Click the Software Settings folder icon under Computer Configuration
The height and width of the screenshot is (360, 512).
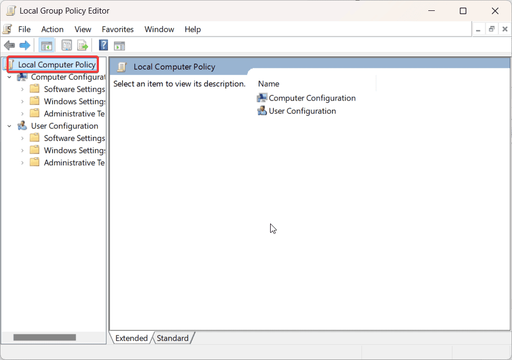click(x=35, y=89)
